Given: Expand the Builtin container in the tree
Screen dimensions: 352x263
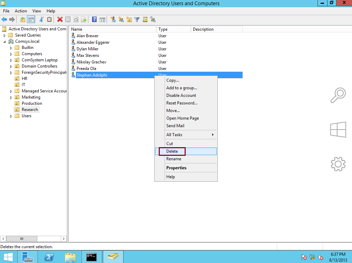Looking at the screenshot, I should coord(11,47).
